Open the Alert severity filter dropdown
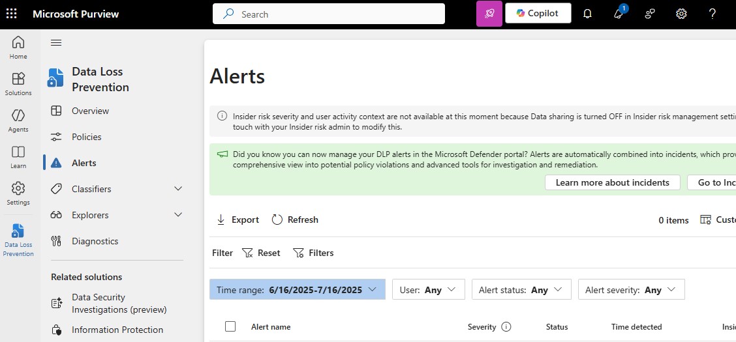 point(632,289)
